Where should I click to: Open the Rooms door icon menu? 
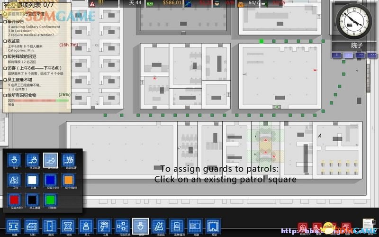pyautogui.click(x=50, y=227)
